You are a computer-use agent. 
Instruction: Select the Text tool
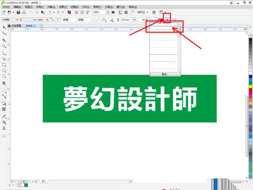pyautogui.click(x=4, y=83)
